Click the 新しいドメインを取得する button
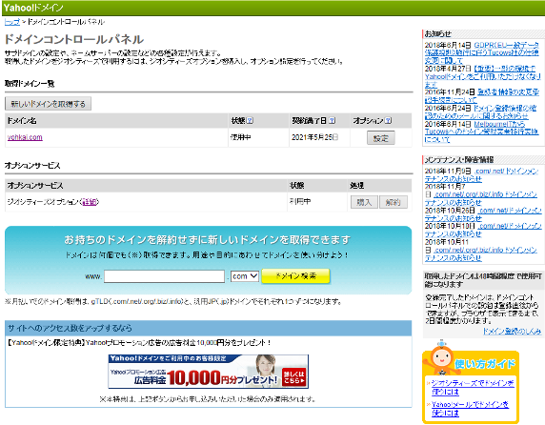The height and width of the screenshot is (425, 545). [48, 104]
